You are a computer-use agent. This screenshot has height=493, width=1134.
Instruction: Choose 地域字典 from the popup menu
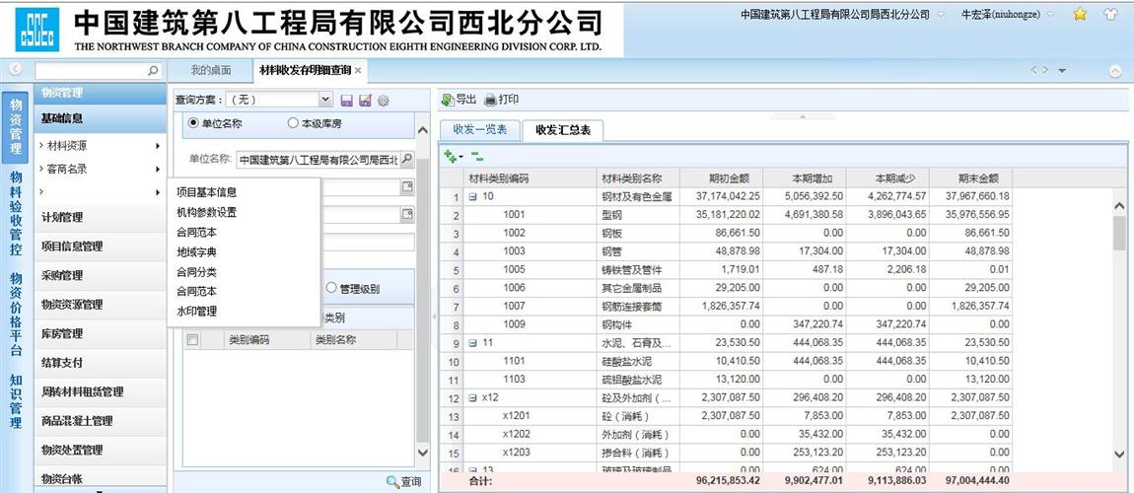click(196, 252)
